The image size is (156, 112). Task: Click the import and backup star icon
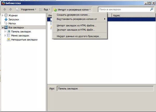pyautogui.click(x=55, y=10)
